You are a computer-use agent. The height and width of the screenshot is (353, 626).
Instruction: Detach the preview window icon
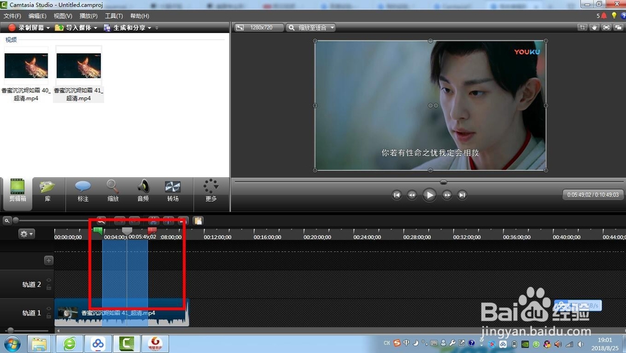tap(618, 27)
